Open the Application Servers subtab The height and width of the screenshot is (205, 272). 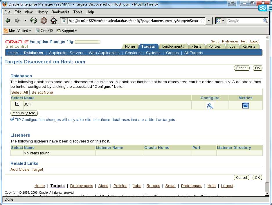tap(66, 53)
